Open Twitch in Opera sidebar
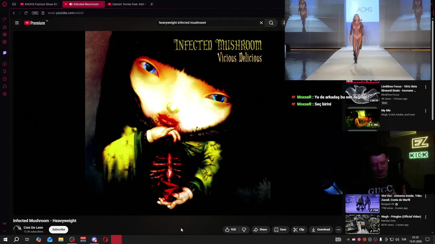Image resolution: width=435 pixels, height=244 pixels. [x=5, y=53]
